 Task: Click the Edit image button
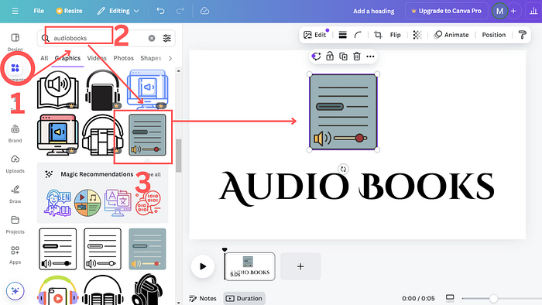[315, 35]
